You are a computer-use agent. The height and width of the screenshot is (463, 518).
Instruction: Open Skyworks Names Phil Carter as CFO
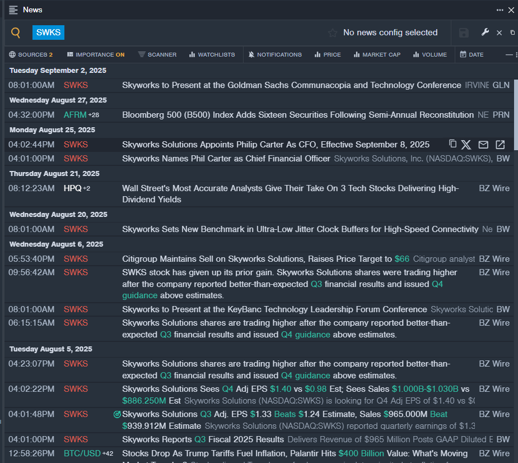(226, 159)
